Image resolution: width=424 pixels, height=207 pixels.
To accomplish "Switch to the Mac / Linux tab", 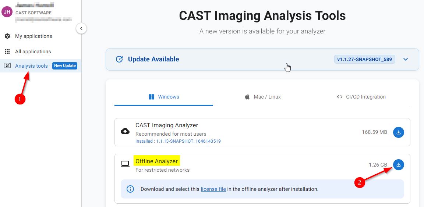I will coord(262,97).
